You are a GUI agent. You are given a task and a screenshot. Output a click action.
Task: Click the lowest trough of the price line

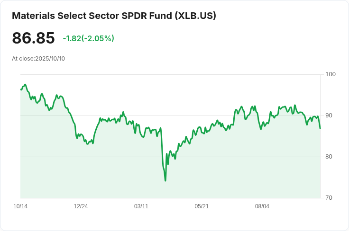165,180
